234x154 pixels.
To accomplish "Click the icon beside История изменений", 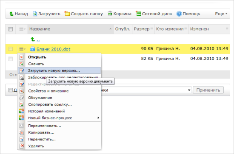I will [x=21, y=111].
